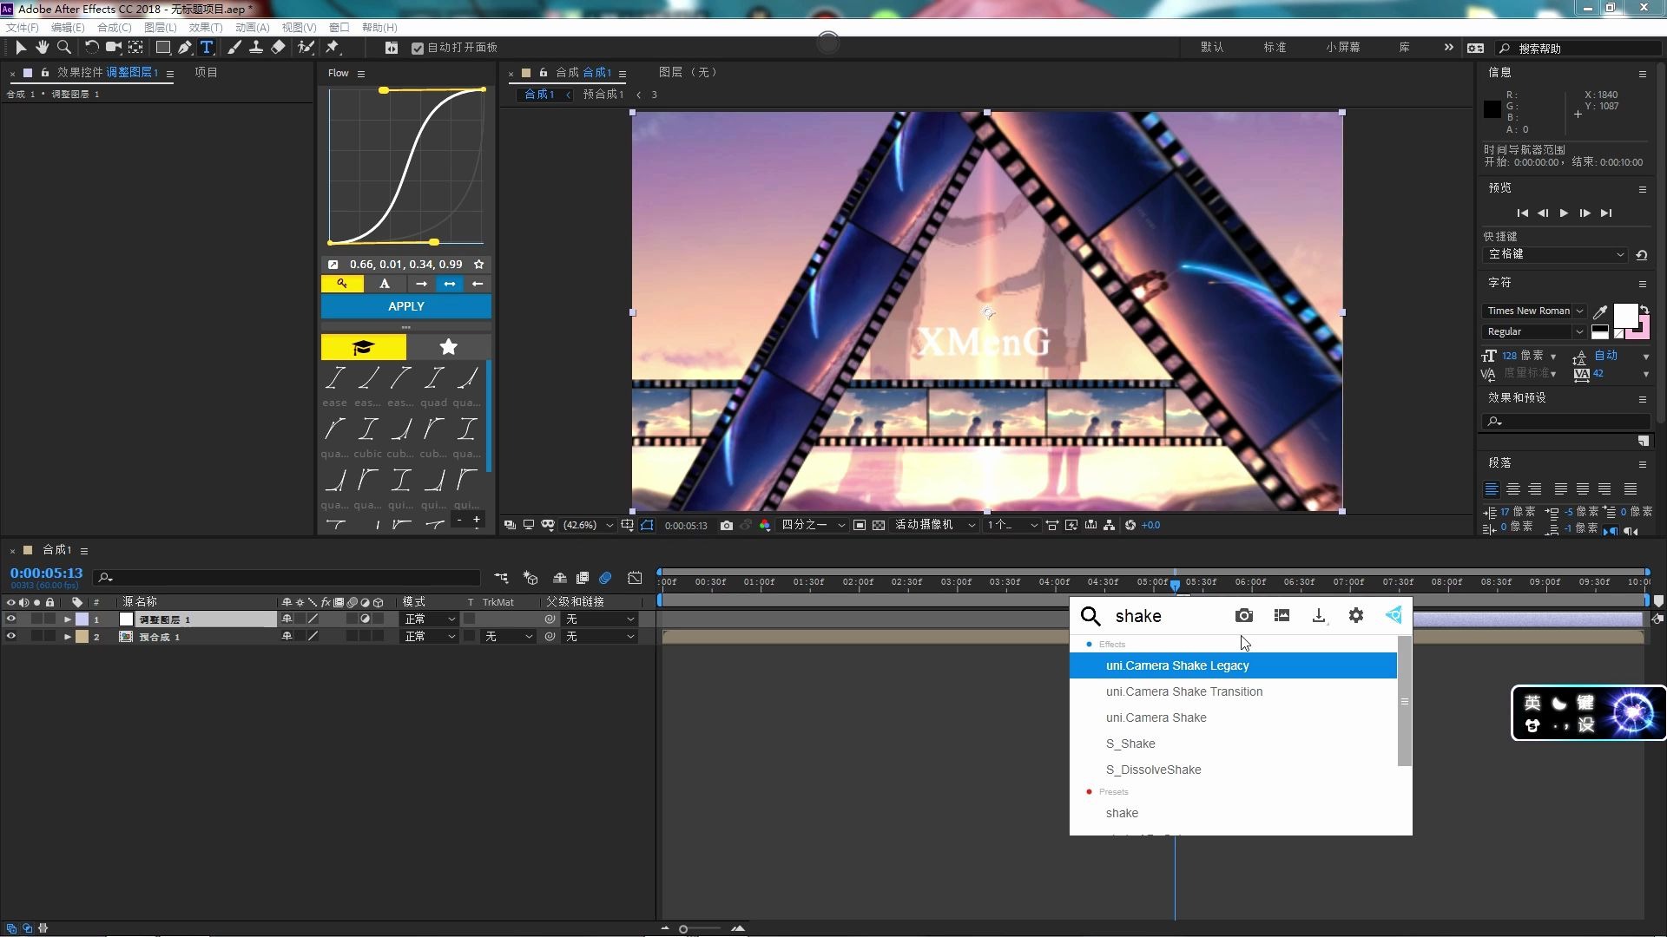Switch to the 项目 panel tab

[x=206, y=73]
